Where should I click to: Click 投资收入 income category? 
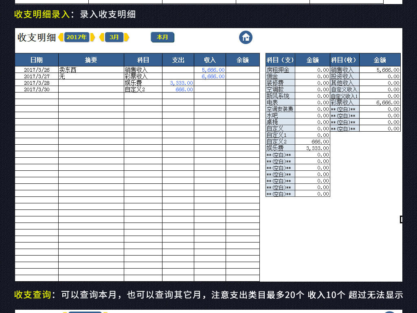click(345, 76)
